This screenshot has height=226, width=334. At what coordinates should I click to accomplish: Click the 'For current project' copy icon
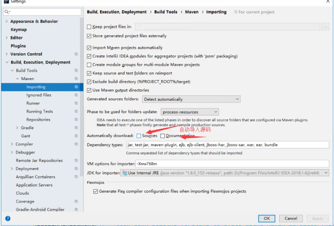pyautogui.click(x=236, y=12)
